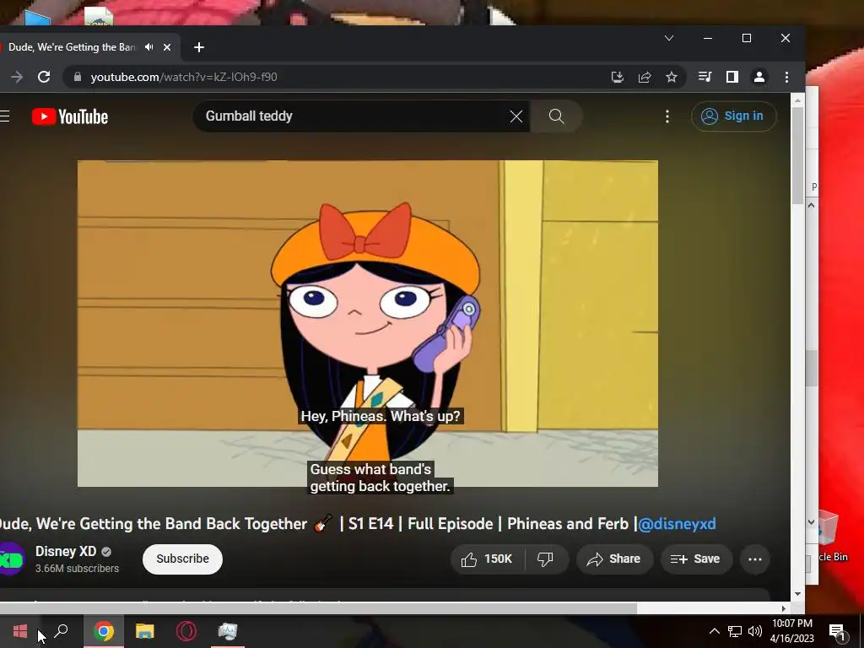Save the video to a playlist
The image size is (864, 648).
point(696,559)
